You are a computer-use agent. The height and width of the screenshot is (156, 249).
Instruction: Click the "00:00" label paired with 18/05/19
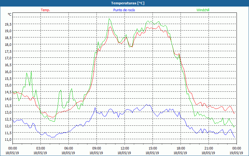coord(12,149)
